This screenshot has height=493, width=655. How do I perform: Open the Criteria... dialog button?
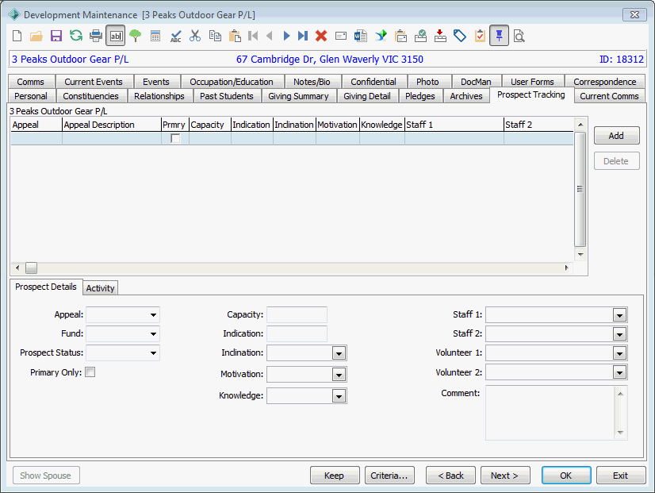[x=389, y=476]
